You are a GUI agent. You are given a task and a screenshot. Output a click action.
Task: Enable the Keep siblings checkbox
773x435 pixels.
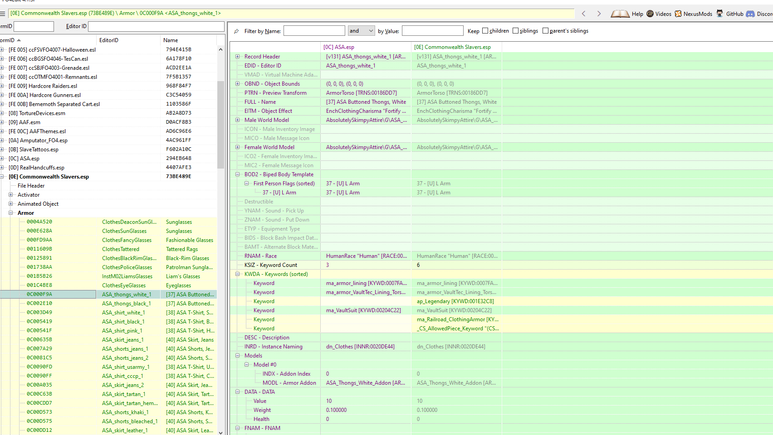pos(515,31)
